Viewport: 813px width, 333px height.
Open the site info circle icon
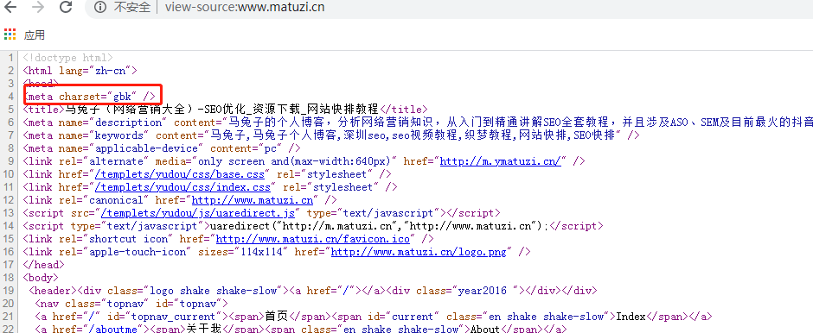[x=100, y=7]
